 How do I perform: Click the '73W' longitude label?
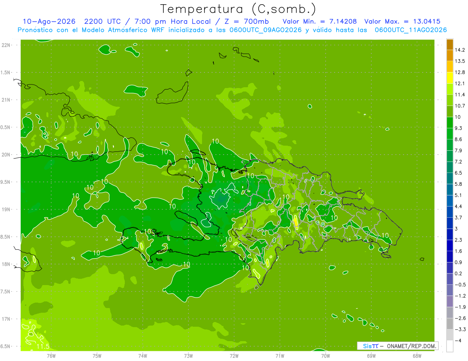188,356
